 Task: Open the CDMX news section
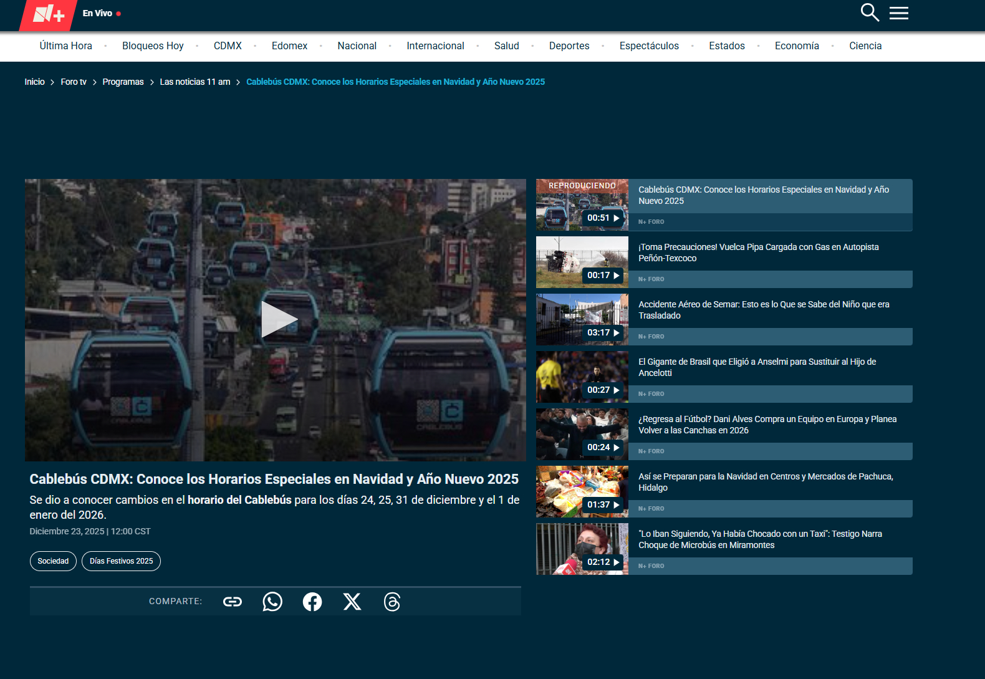[x=228, y=46]
